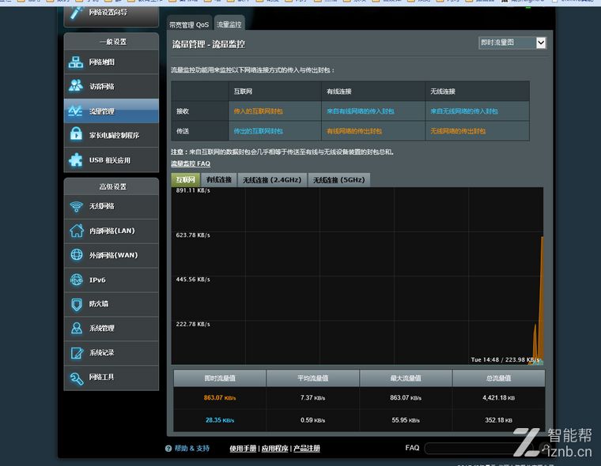The height and width of the screenshot is (466, 601).
Task: Click the 传入的互联网封包 cell text
Action: (259, 111)
